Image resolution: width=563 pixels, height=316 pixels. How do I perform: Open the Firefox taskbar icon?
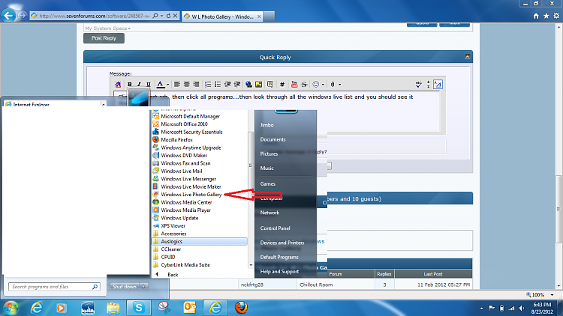(241, 308)
